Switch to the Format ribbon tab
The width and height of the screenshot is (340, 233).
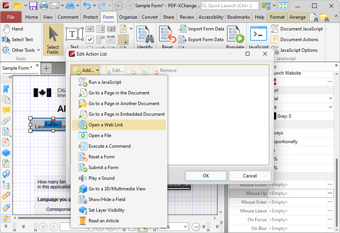(x=277, y=17)
